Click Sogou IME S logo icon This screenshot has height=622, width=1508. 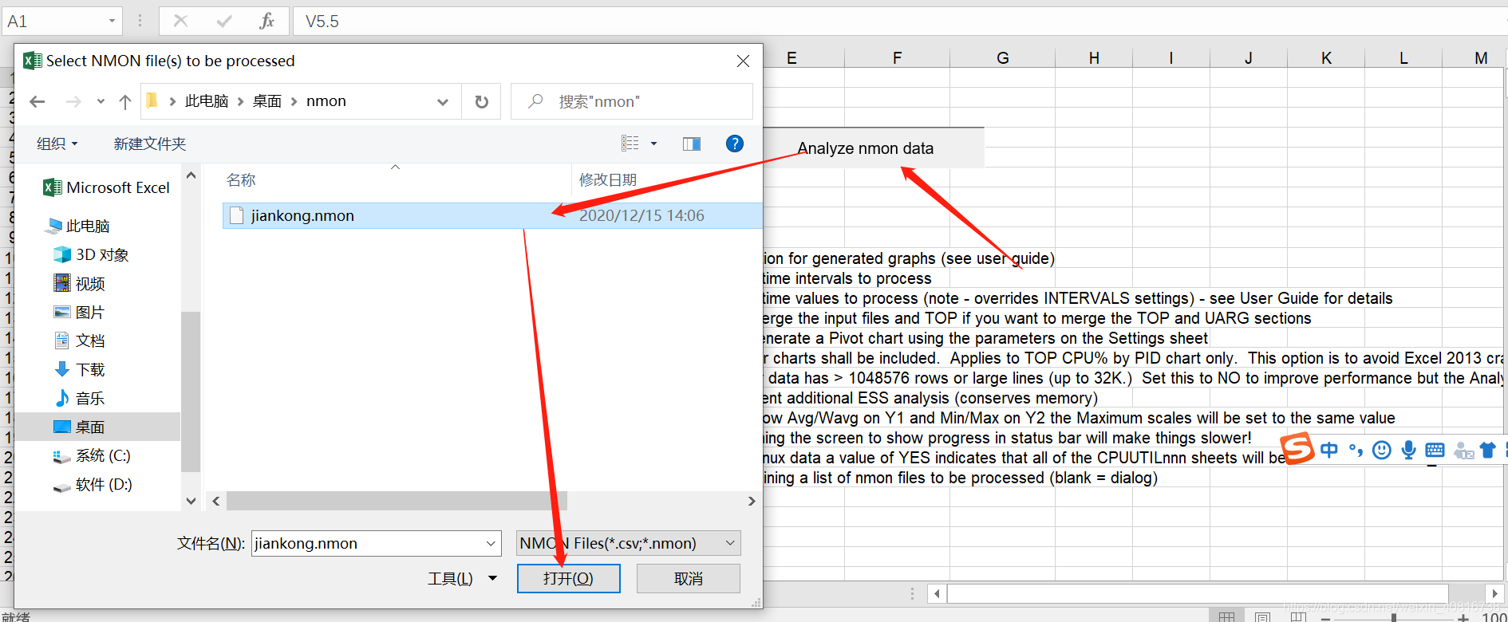[1297, 449]
